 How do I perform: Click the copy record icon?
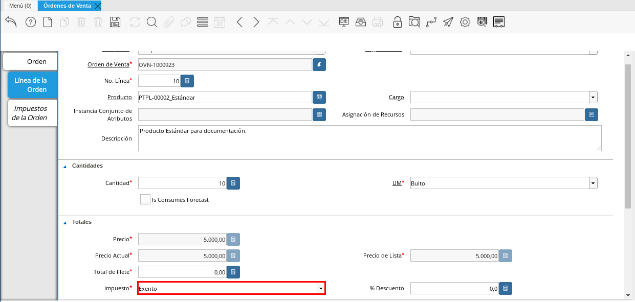(x=64, y=22)
